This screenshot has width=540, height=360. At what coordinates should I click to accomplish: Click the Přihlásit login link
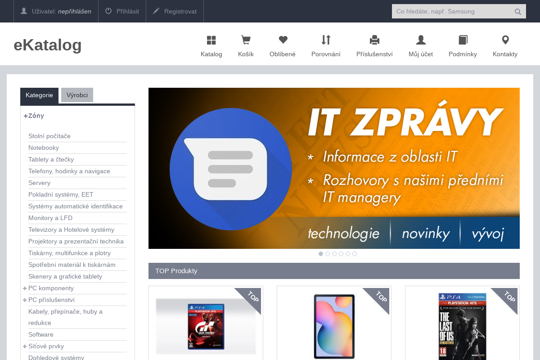pyautogui.click(x=122, y=11)
